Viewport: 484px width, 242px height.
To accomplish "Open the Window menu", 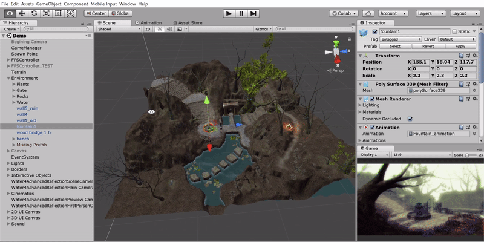I will 128,4.
